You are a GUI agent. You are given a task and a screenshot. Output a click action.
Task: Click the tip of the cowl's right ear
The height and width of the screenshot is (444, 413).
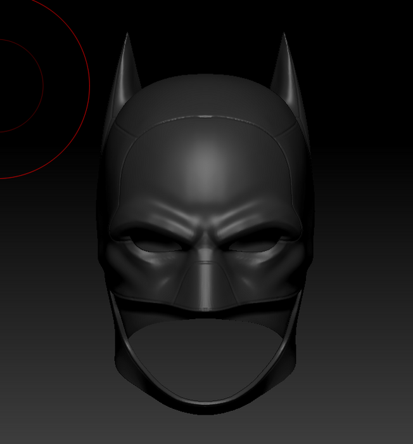click(x=283, y=36)
